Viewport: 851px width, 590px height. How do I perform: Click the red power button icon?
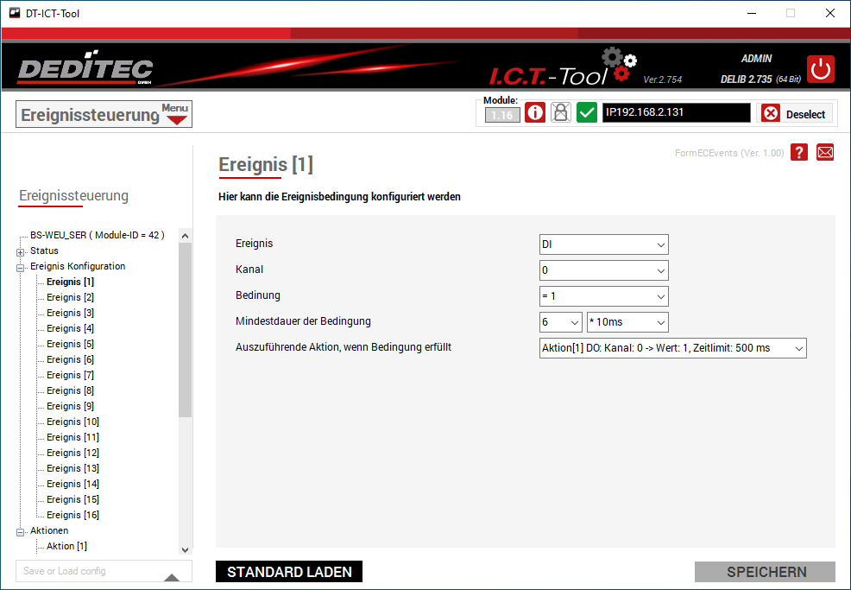click(820, 69)
